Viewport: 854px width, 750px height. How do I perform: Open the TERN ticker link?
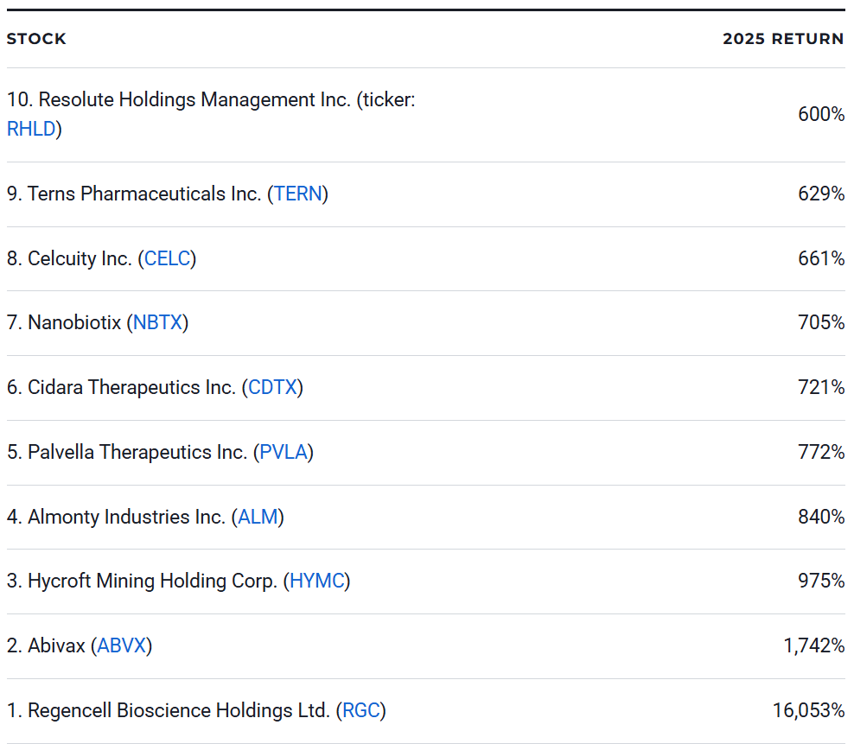(298, 194)
